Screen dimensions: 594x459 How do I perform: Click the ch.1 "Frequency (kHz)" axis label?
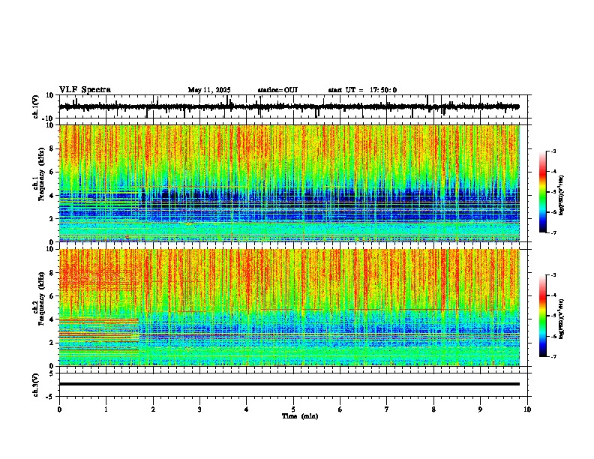[x=40, y=175]
